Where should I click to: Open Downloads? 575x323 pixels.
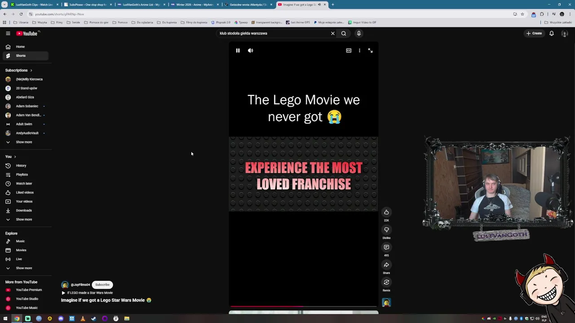[25, 210]
